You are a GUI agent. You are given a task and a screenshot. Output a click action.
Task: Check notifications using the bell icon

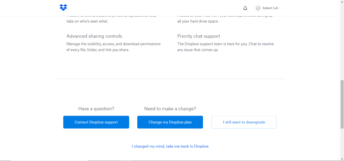coord(245,8)
